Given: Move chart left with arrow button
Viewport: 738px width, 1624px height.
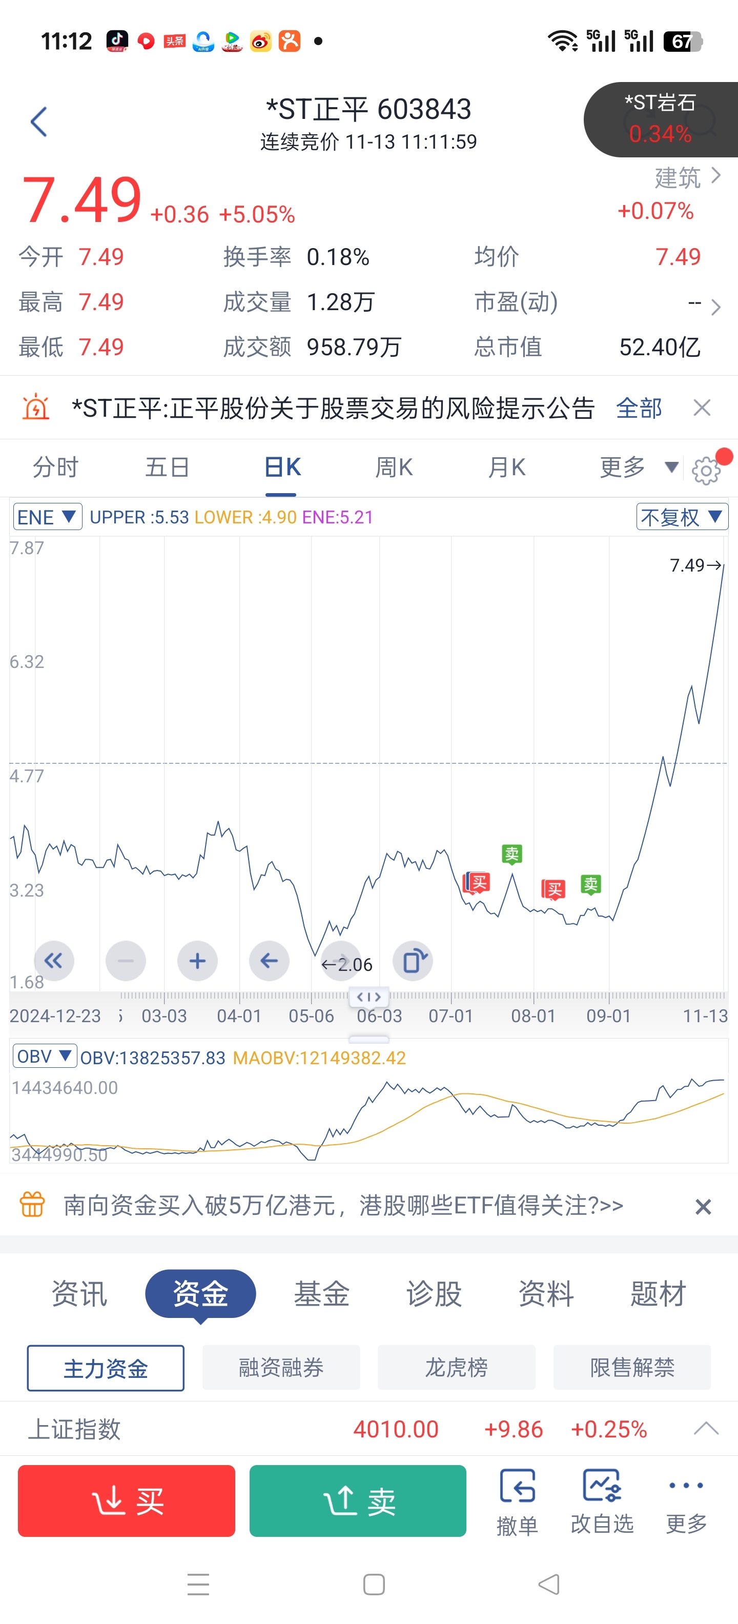Looking at the screenshot, I should tap(269, 961).
